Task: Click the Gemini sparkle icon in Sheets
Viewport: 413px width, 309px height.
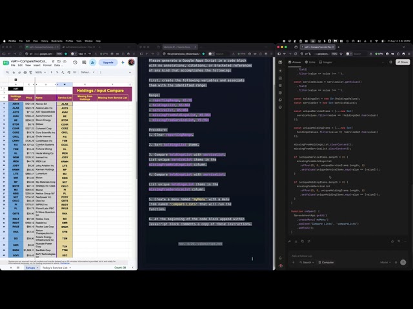Action: (x=123, y=62)
